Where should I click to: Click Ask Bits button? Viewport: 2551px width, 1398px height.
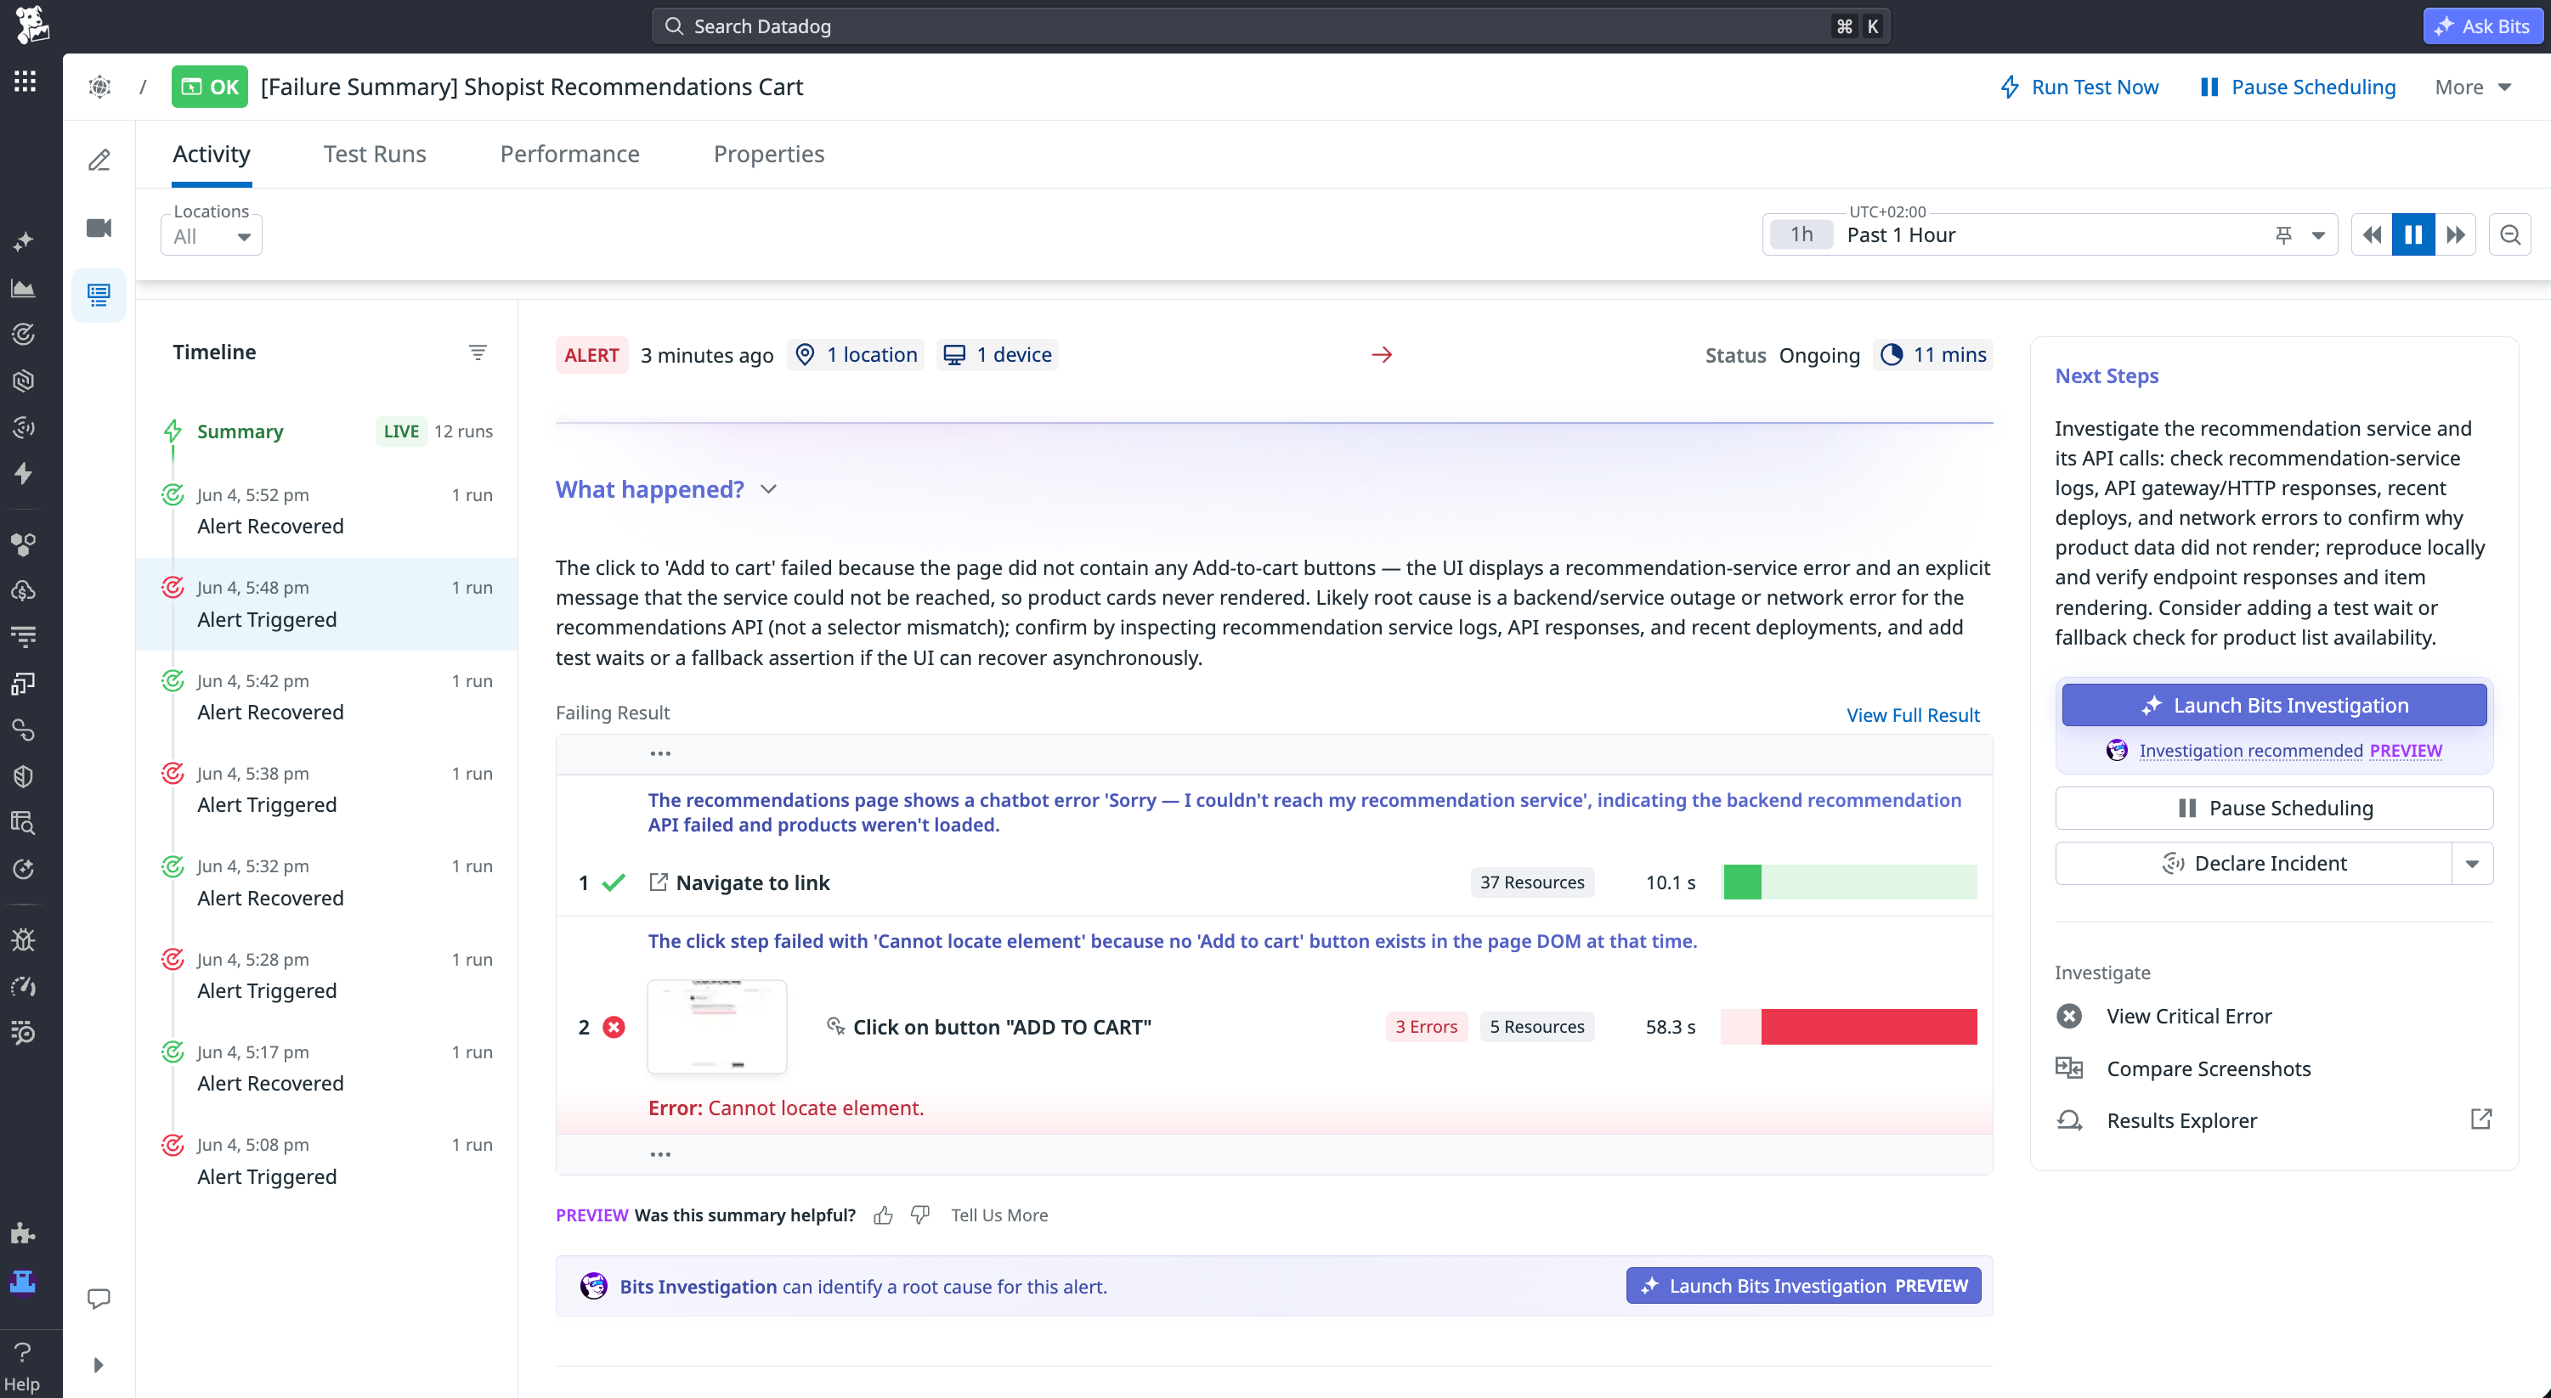[x=2483, y=25]
